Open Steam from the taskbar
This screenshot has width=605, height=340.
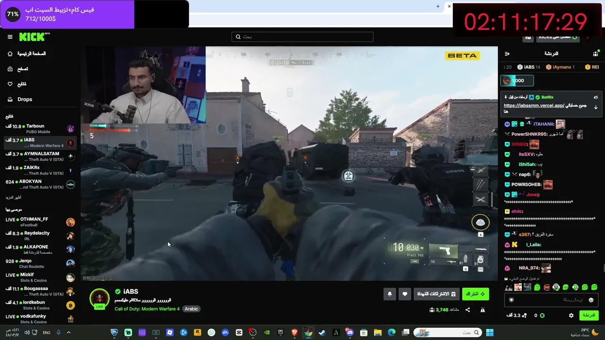(x=322, y=332)
